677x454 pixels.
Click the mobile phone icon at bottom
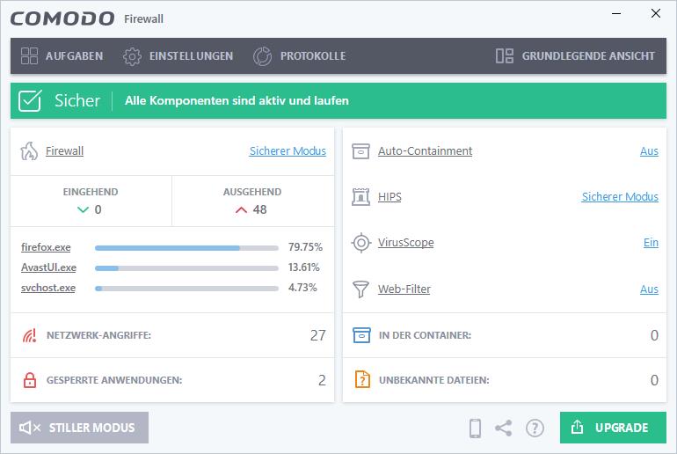tap(475, 428)
